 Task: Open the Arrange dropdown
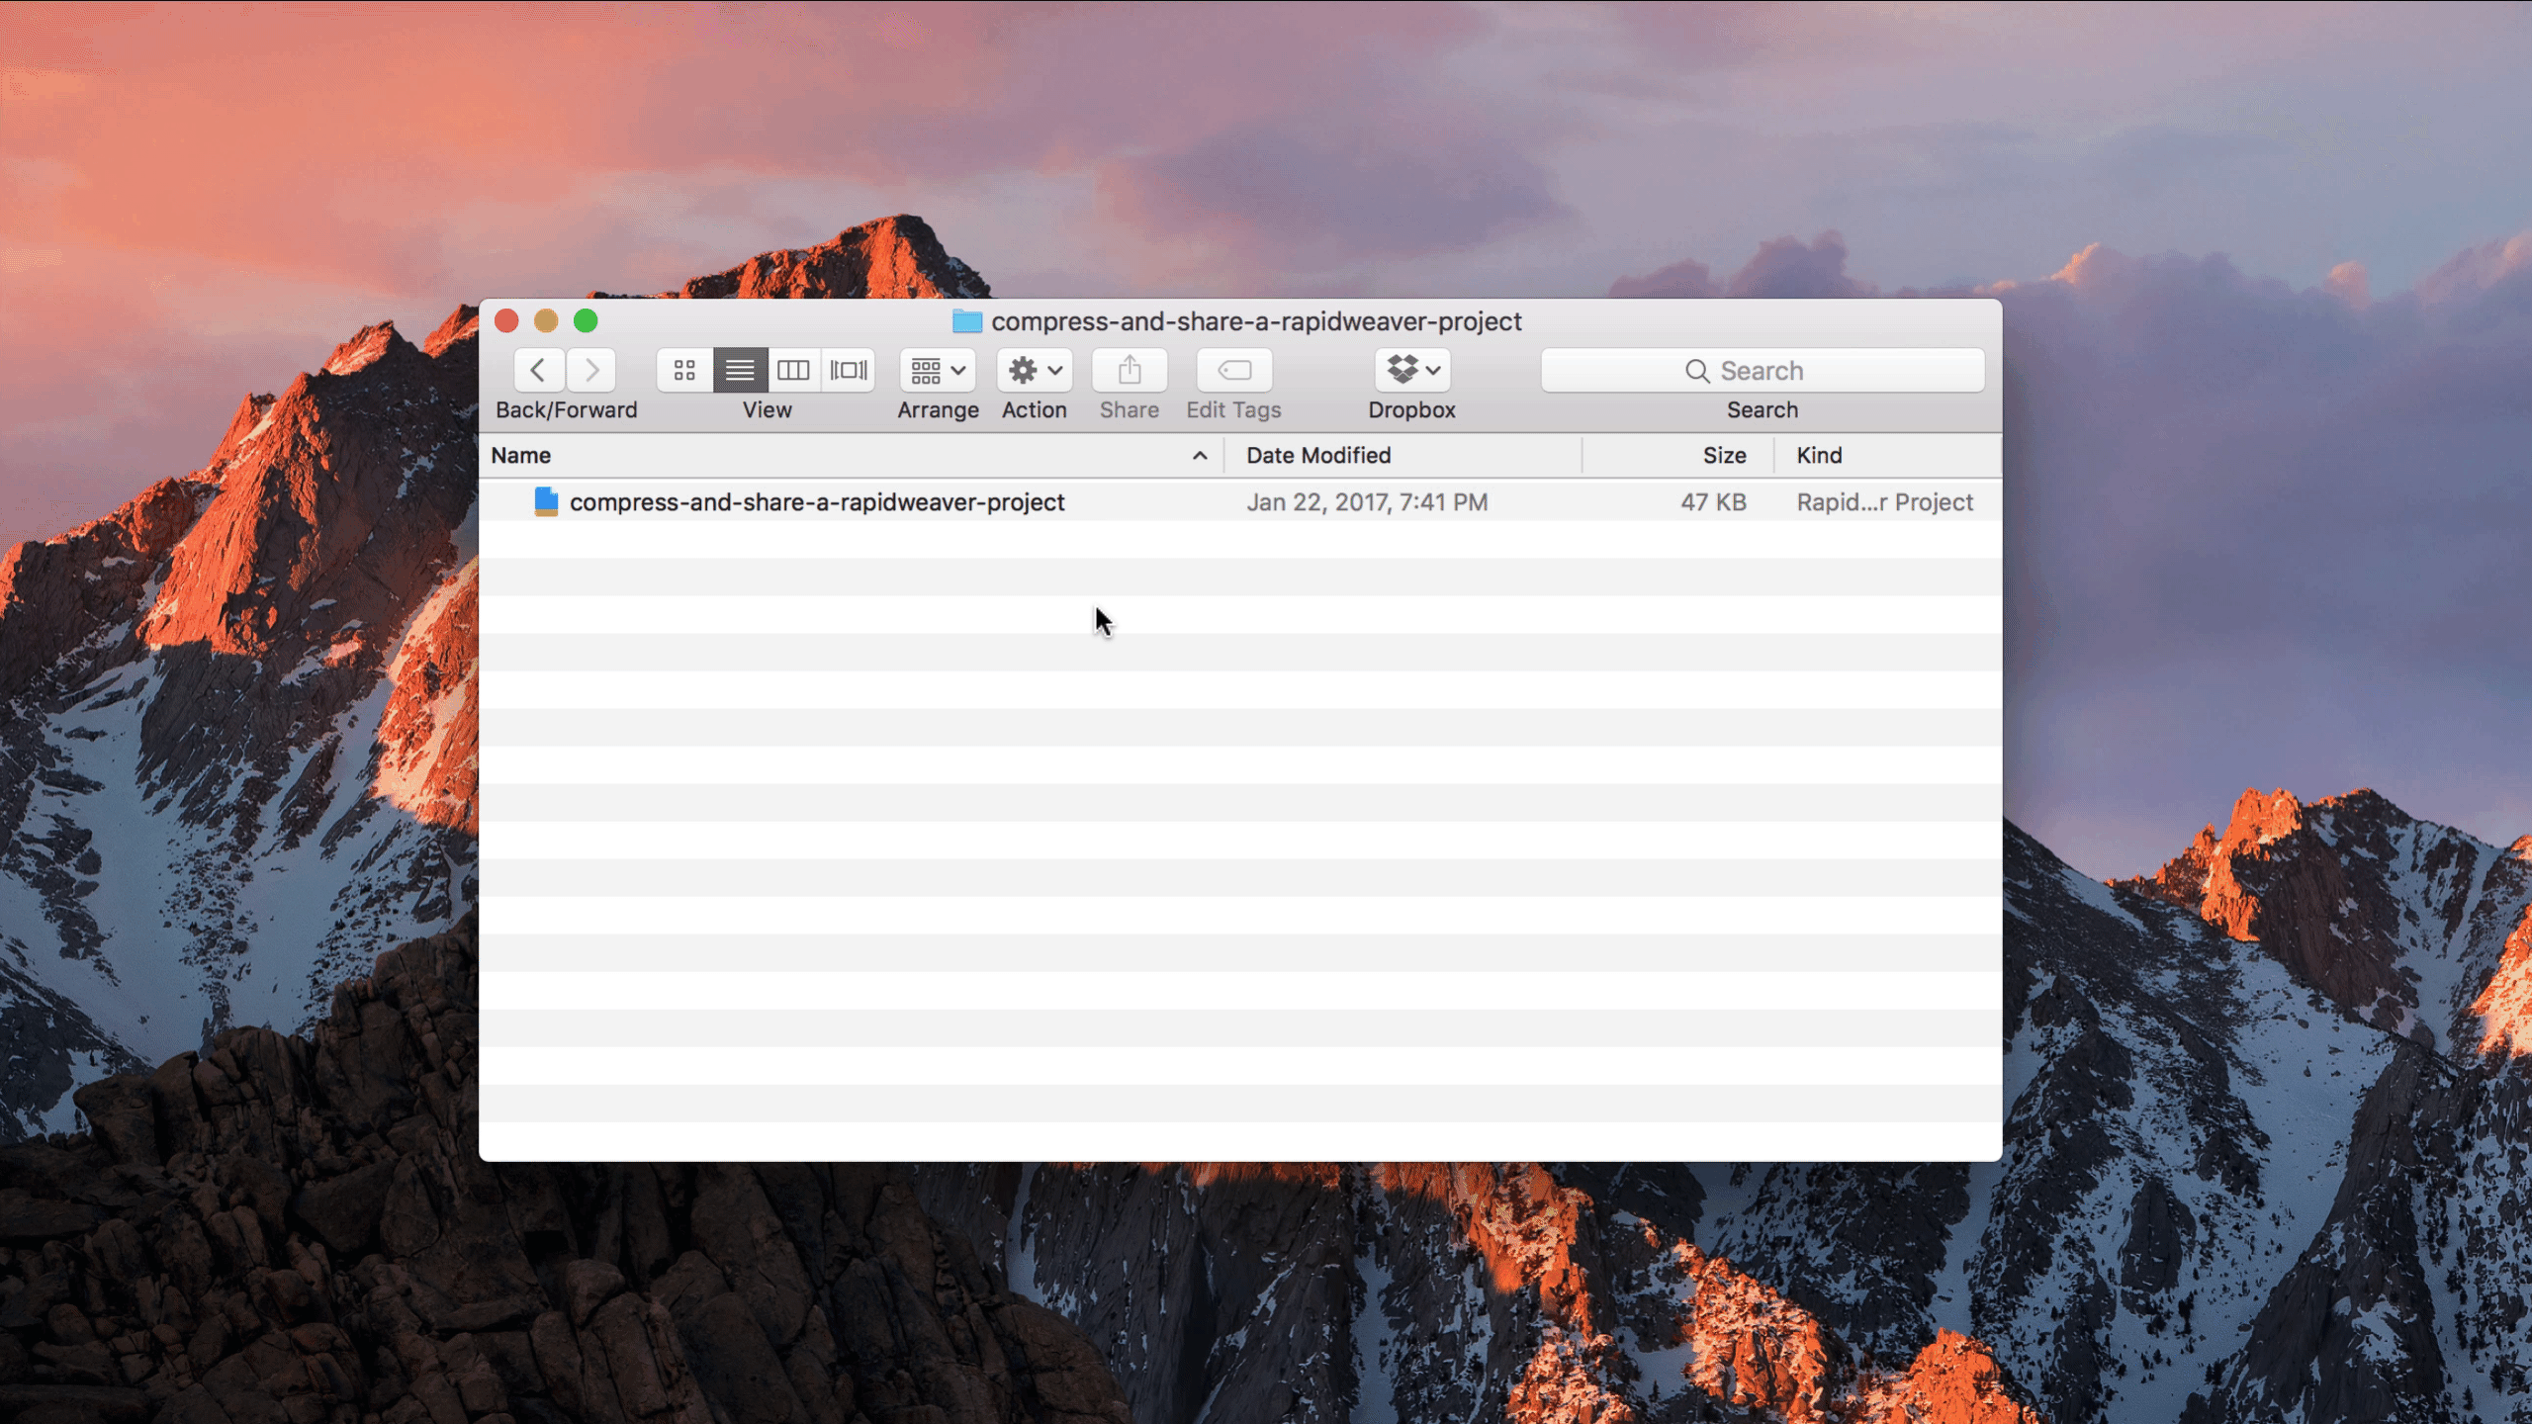pos(937,370)
